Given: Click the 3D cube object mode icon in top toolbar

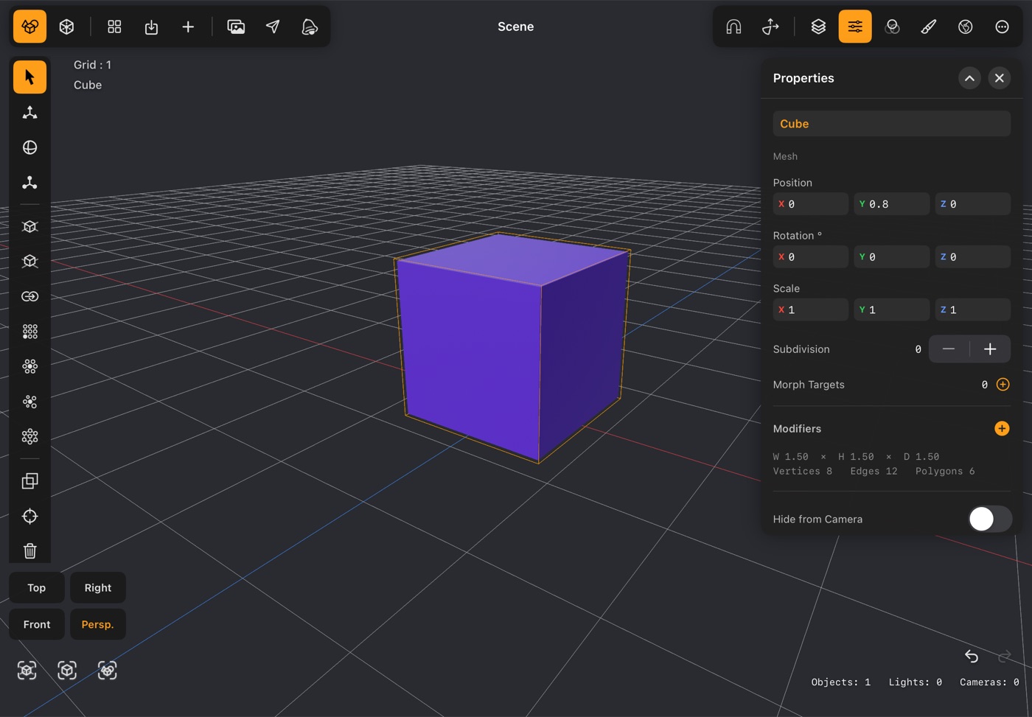Looking at the screenshot, I should coord(66,27).
